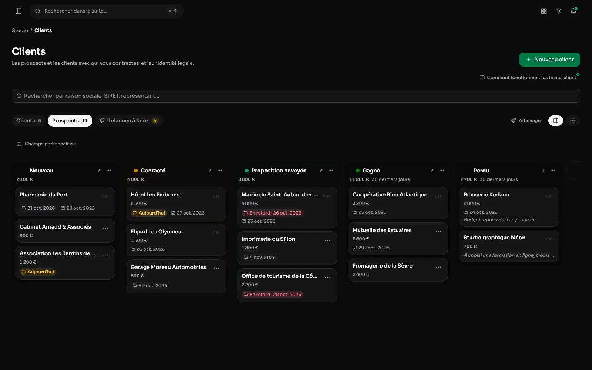The image size is (592, 370).
Task: Select the Prospects tab
Action: tap(70, 121)
